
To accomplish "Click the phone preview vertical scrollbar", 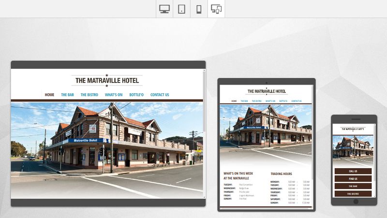I will pos(374,160).
